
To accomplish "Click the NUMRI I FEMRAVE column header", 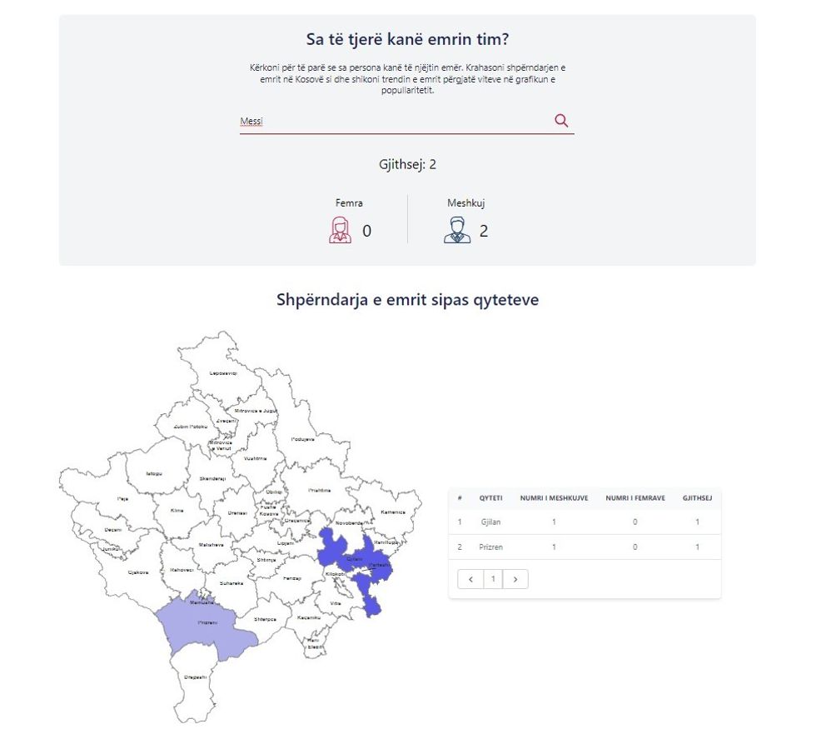I will point(634,498).
